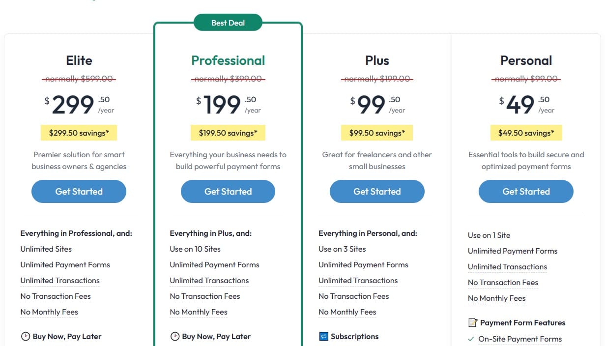
Task: Click the Best Deal badge above Professional
Action: [x=228, y=23]
